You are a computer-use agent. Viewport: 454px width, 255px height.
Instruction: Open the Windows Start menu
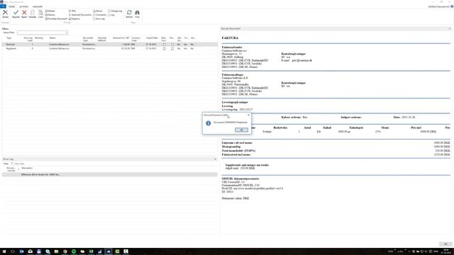click(x=4, y=251)
